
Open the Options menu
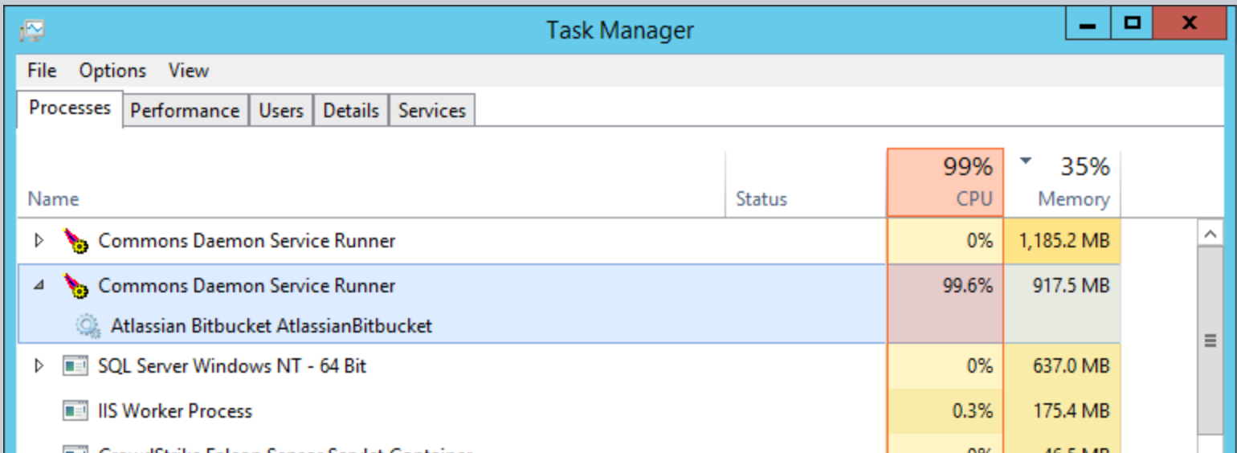[112, 71]
